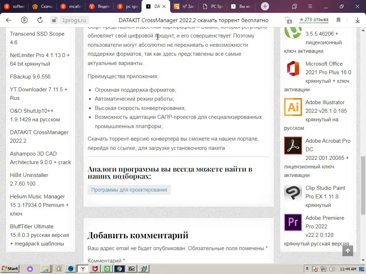Click the volume speaker tray icon
This screenshot has width=366, height=274.
point(332,269)
